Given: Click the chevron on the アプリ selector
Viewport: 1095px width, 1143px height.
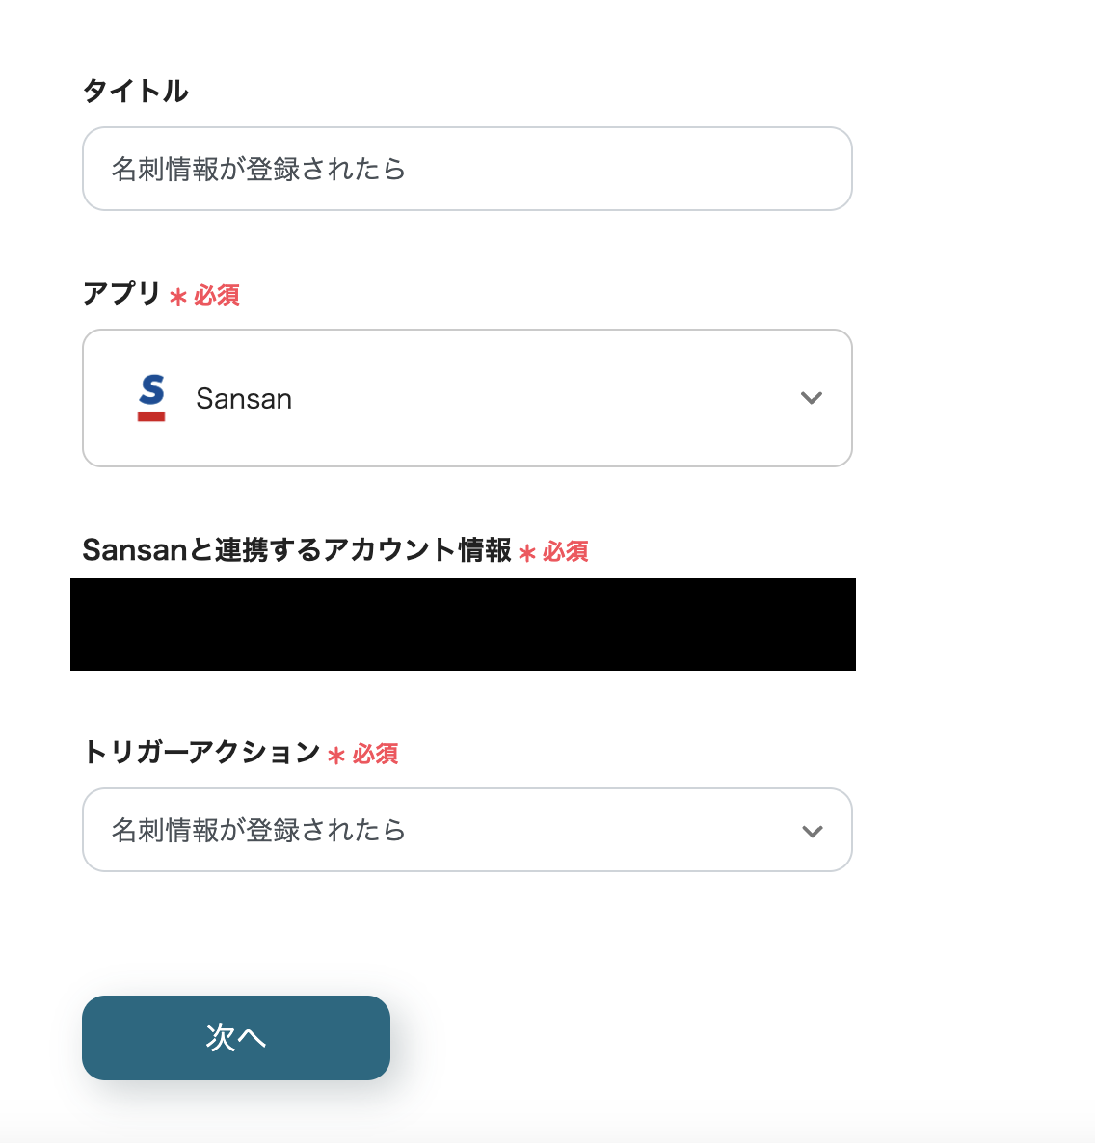Looking at the screenshot, I should [811, 397].
